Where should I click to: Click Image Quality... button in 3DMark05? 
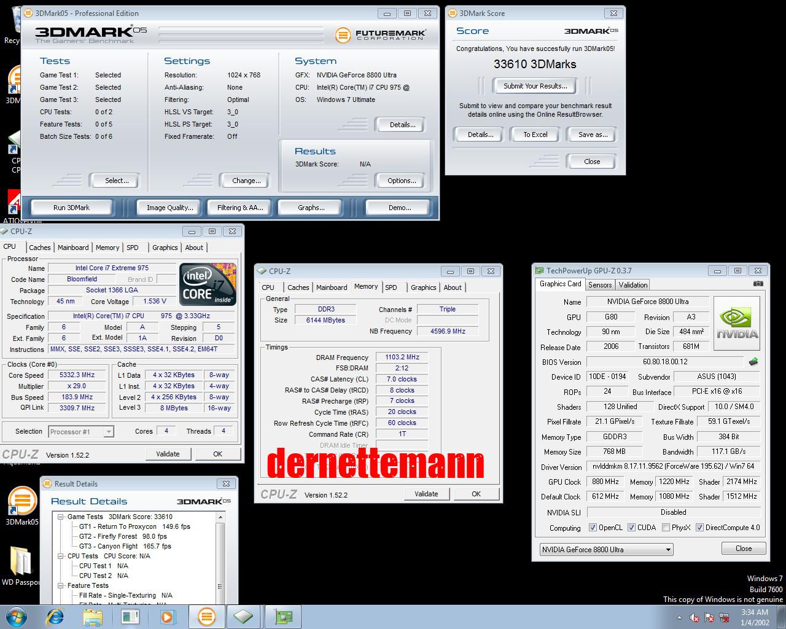169,208
